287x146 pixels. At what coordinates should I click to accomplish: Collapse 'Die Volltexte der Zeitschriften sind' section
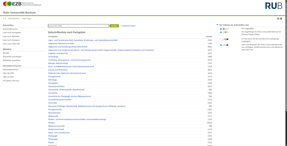(x=217, y=25)
